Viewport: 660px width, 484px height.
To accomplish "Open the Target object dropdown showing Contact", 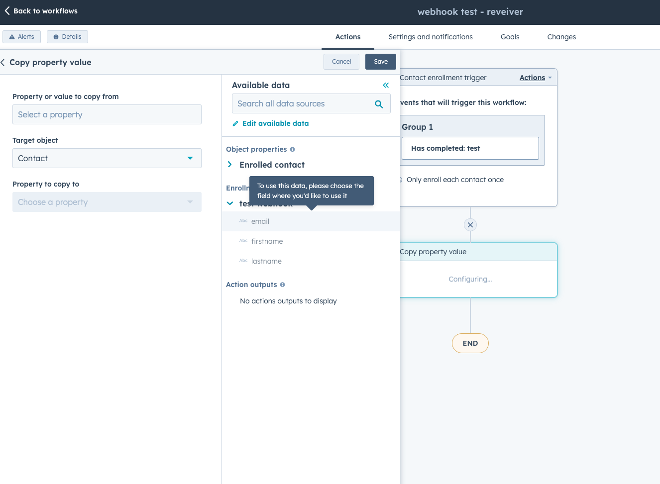I will click(190, 158).
